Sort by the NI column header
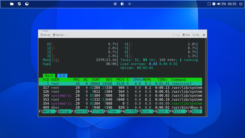The image size is (245, 138). pos(86,80)
